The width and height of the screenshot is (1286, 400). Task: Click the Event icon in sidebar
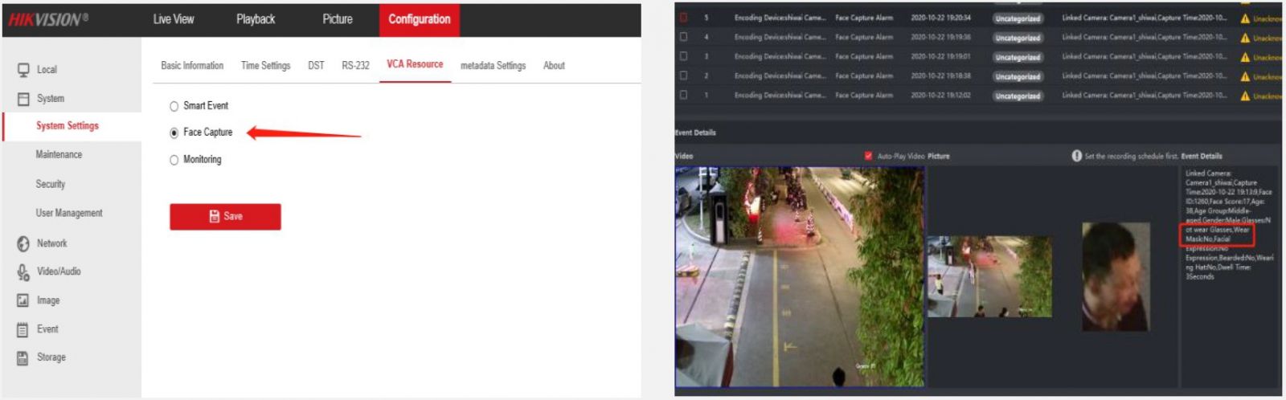tap(23, 329)
